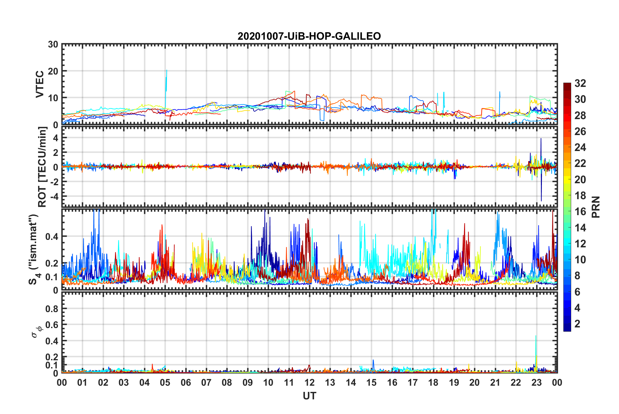Click the UT axis tick label "01"

pyautogui.click(x=82, y=383)
